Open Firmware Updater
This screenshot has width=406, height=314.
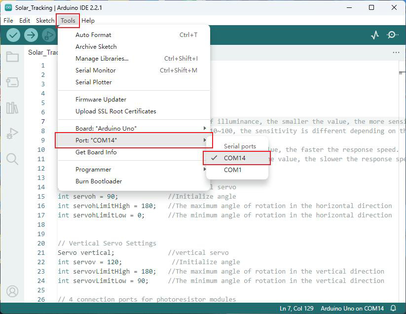tap(134, 99)
